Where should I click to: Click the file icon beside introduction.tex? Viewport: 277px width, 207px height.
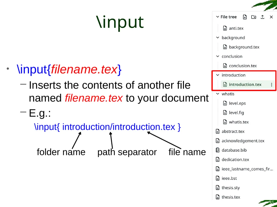click(x=225, y=84)
